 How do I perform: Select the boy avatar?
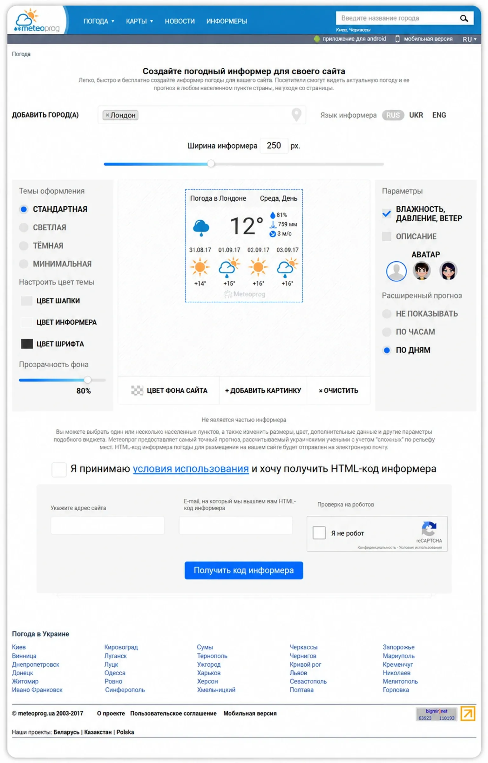click(422, 271)
